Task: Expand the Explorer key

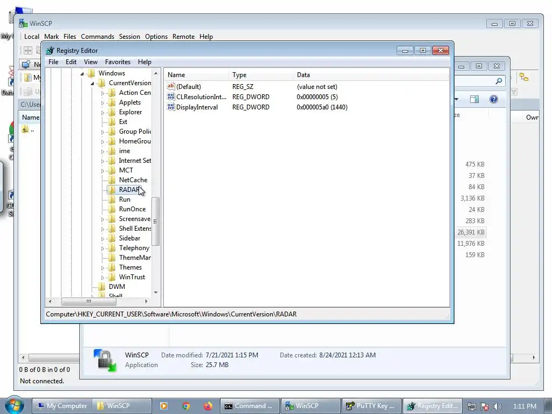Action: pyautogui.click(x=102, y=113)
